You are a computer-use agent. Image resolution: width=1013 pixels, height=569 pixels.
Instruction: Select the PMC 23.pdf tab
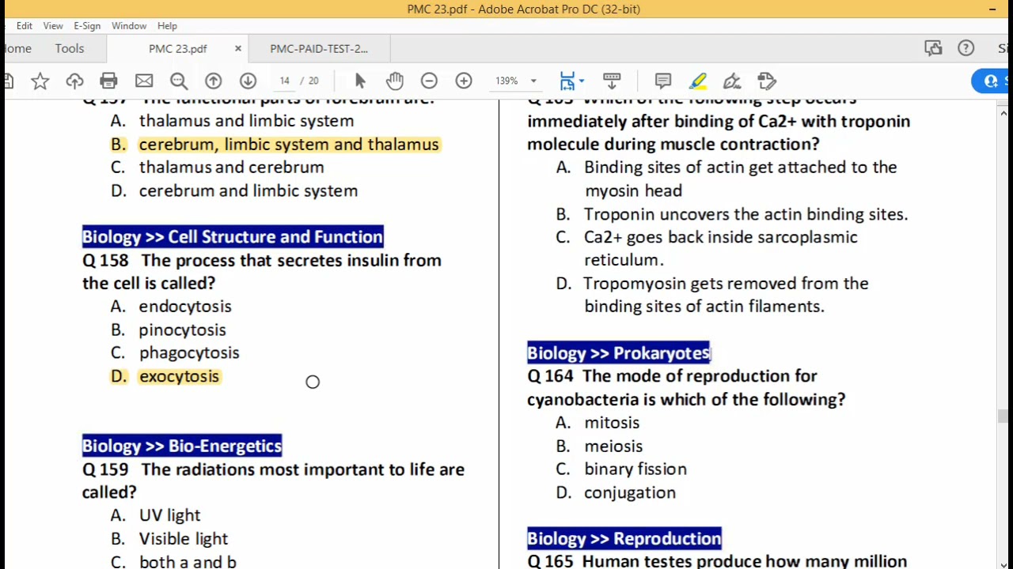tap(177, 48)
